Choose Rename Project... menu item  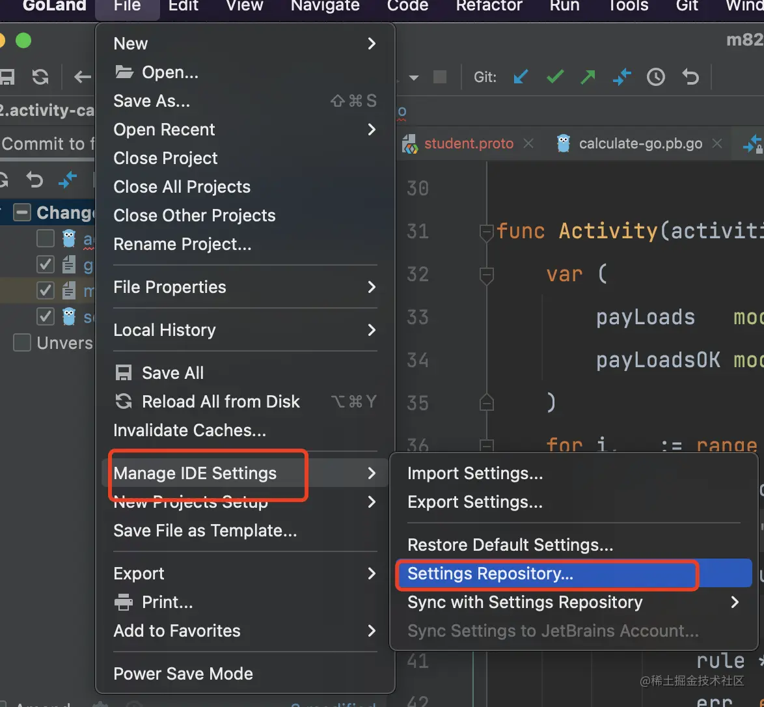[245, 243]
